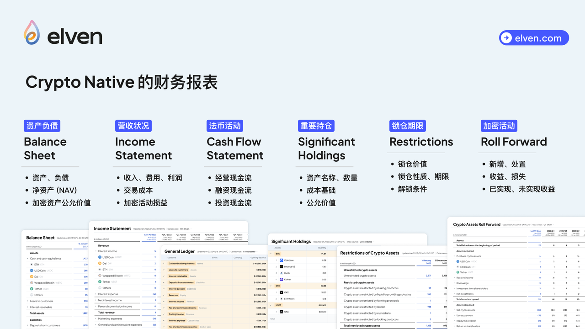Collapse the BTC group in Significant Holdings
The width and height of the screenshot is (585, 329).
click(271, 254)
